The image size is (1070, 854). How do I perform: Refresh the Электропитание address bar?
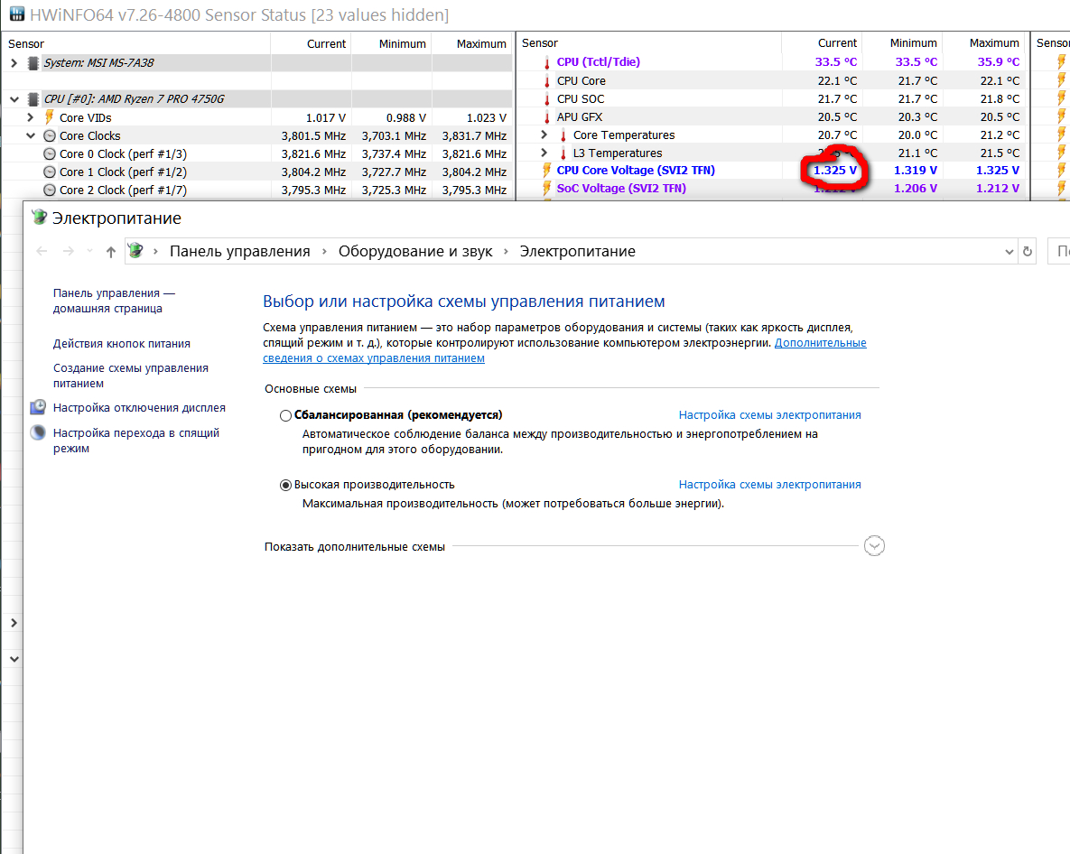point(1027,252)
